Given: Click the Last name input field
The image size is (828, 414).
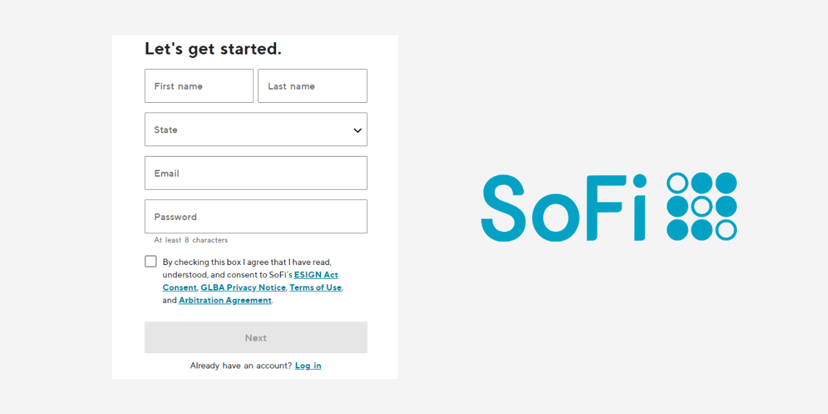Looking at the screenshot, I should [x=312, y=86].
